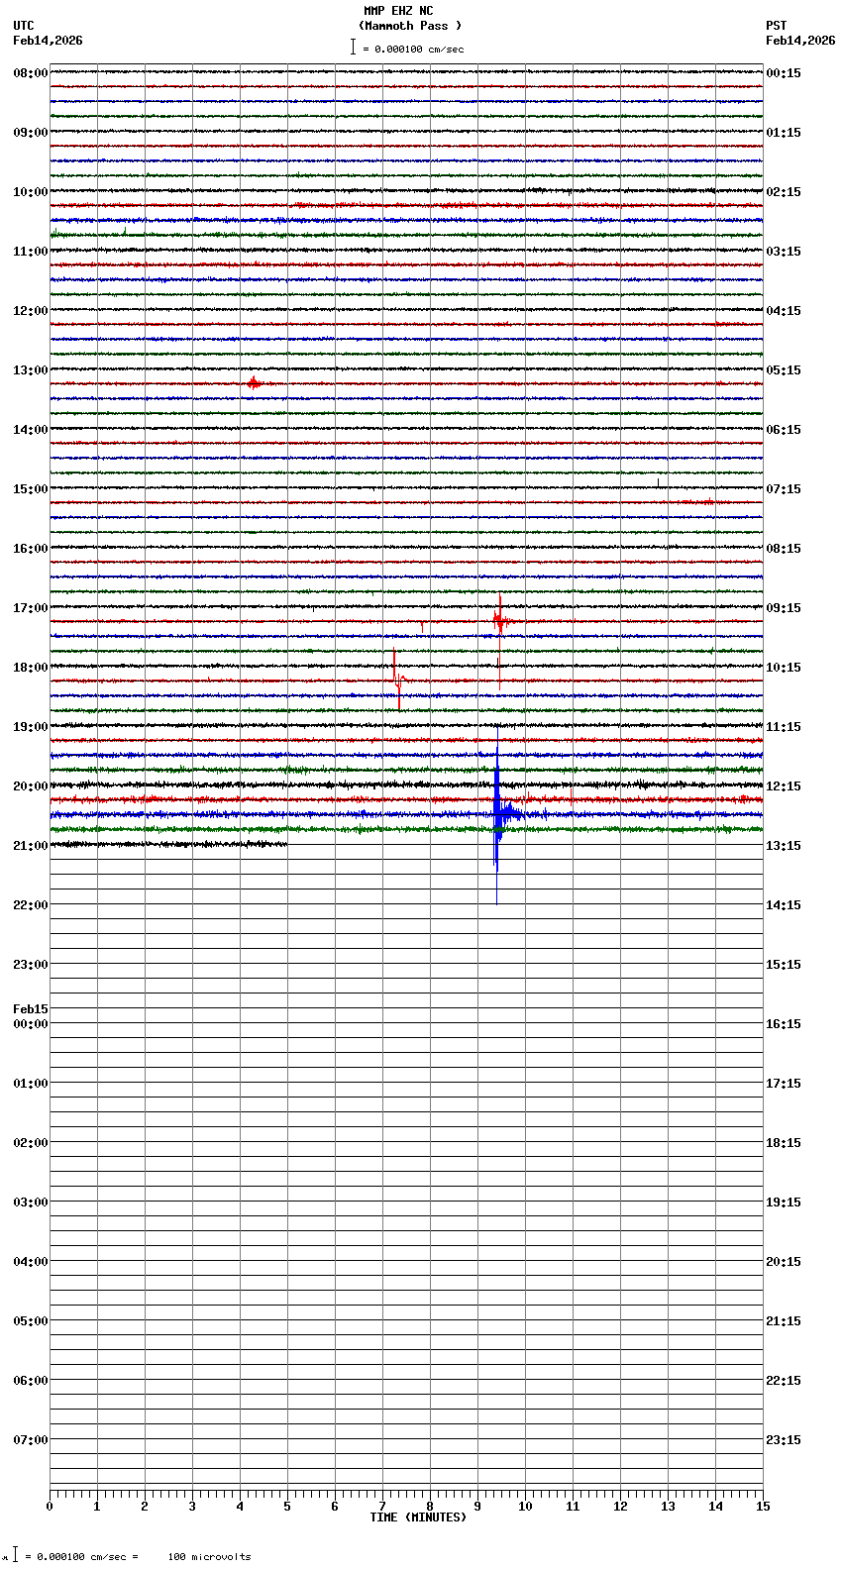Click the '05:15' PST time label

[x=784, y=370]
